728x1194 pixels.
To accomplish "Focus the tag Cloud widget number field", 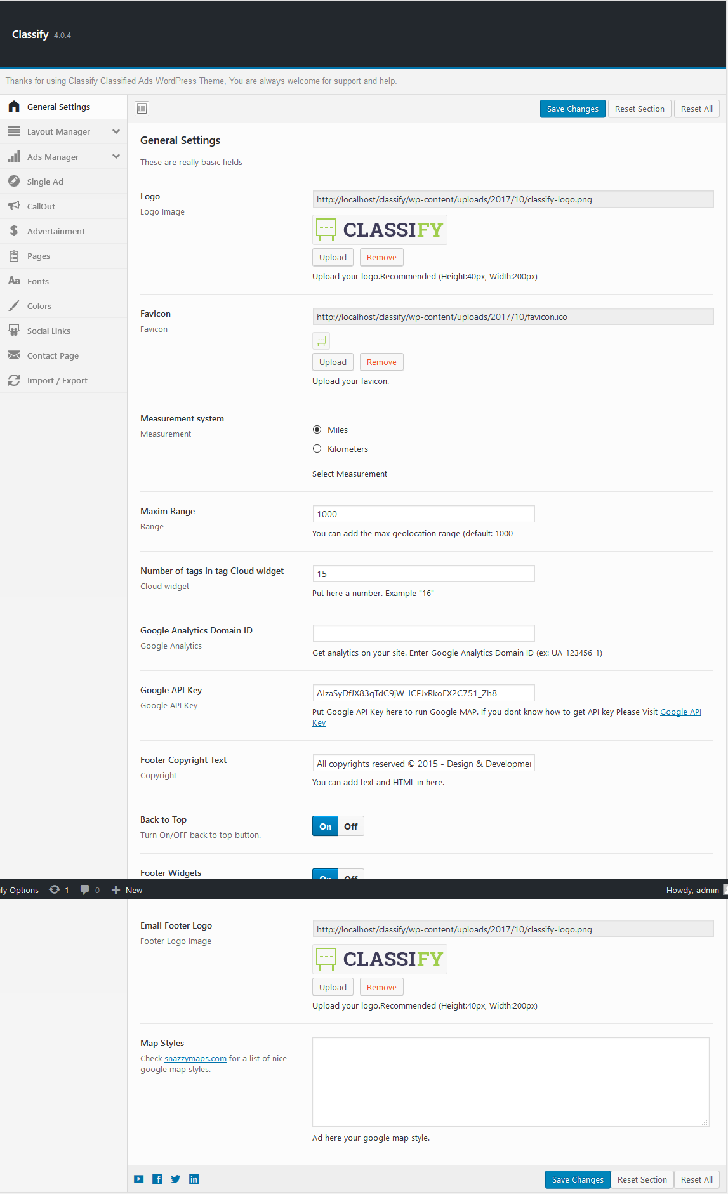I will pos(424,574).
